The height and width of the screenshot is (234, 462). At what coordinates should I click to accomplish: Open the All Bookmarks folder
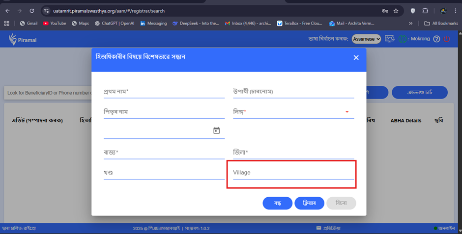(441, 23)
